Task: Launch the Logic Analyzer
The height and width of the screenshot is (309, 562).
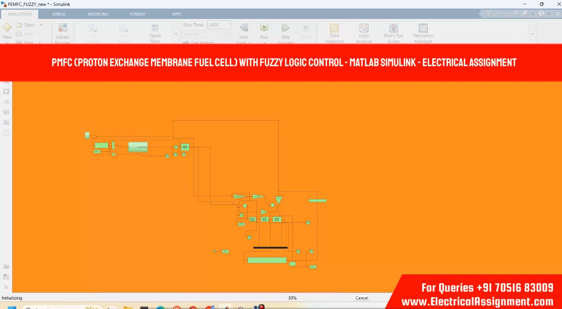Action: tap(364, 29)
